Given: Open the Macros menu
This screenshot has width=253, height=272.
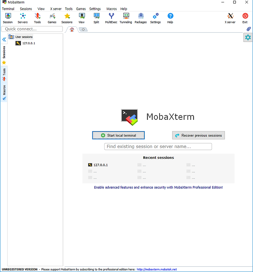Looking at the screenshot, I should [111, 9].
